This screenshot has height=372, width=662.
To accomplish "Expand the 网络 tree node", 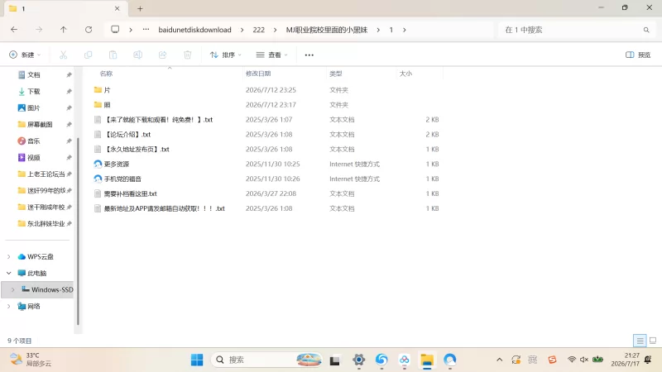I will [x=9, y=306].
